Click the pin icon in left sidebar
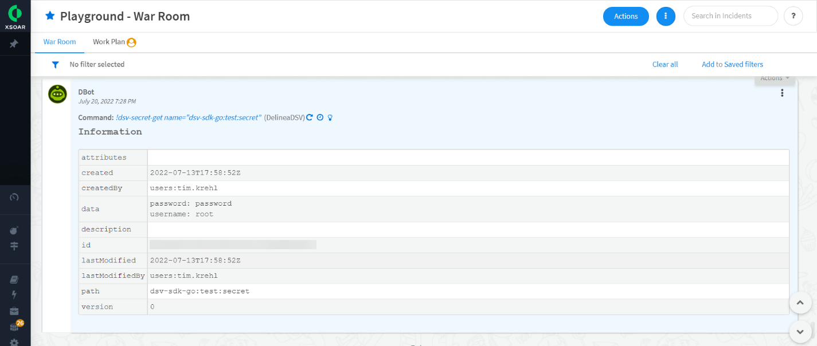817x346 pixels. [x=14, y=44]
